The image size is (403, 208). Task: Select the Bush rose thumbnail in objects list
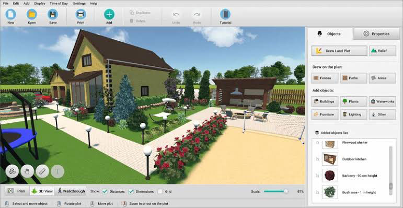coord(330,192)
